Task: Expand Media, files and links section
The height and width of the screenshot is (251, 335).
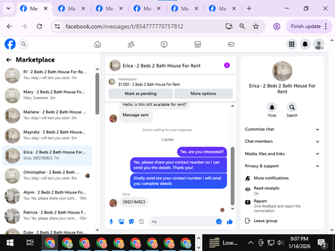Action: 282,154
